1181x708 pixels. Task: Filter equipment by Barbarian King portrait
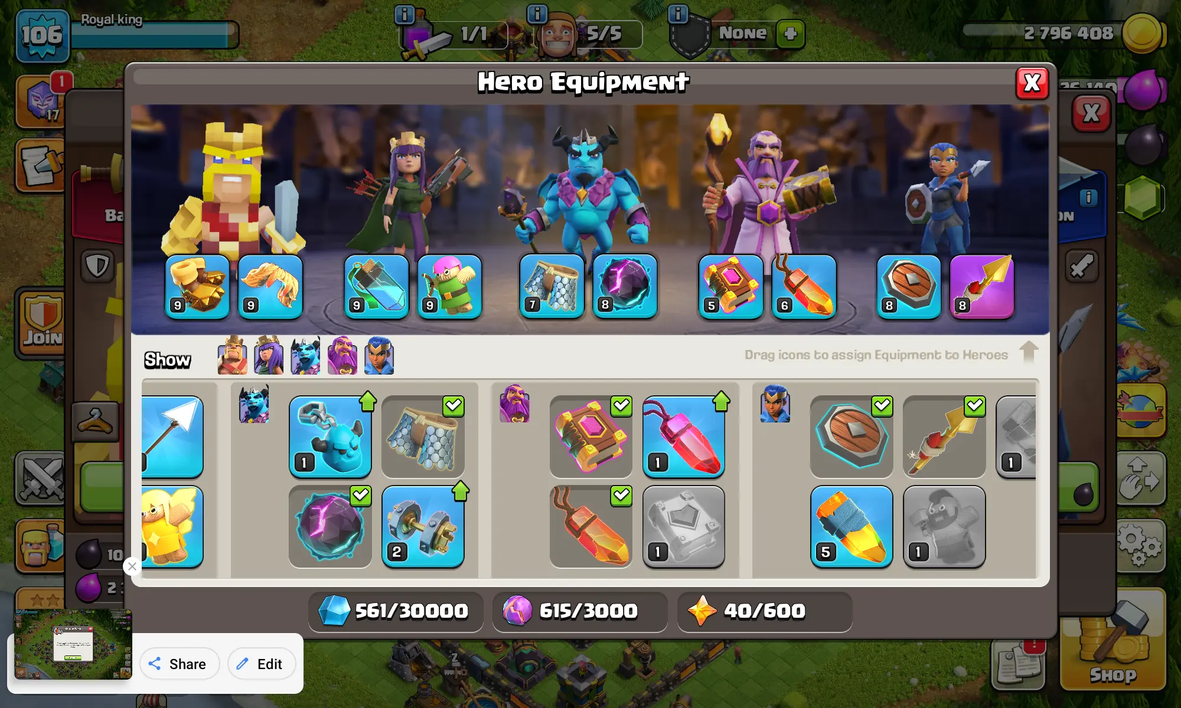click(232, 356)
